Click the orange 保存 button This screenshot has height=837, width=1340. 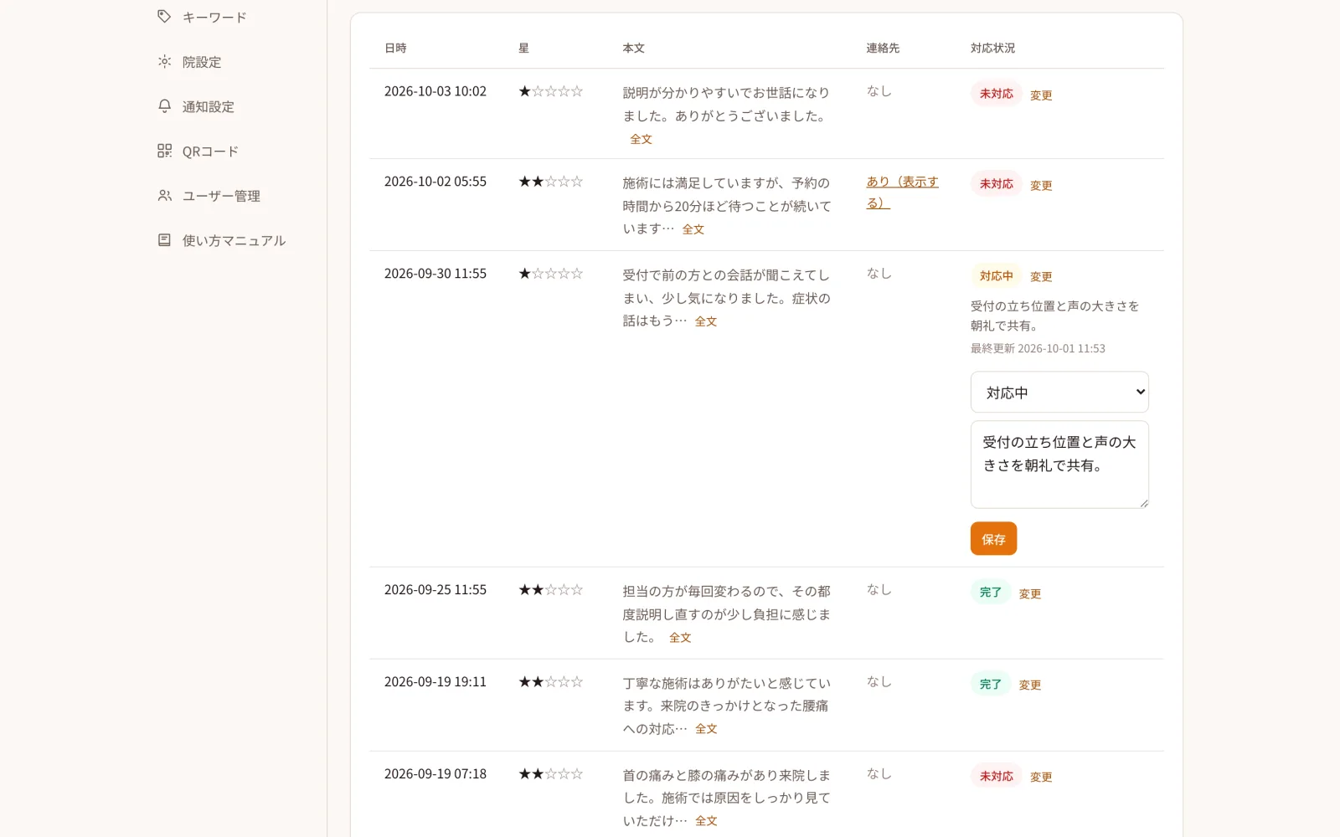(993, 539)
